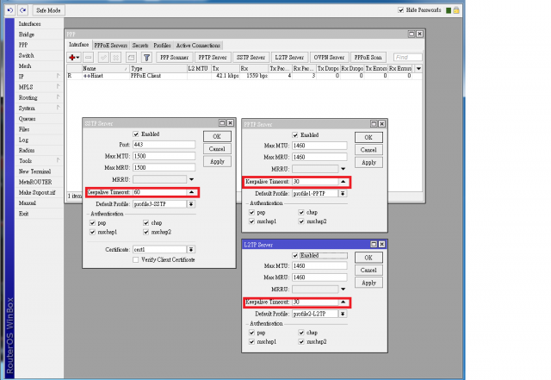Open Default Profile dropdown in PPTP Server
The height and width of the screenshot is (380, 551).
(x=343, y=194)
